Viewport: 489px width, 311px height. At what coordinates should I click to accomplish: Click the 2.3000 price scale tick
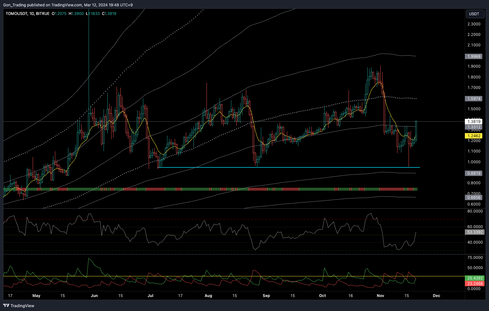click(474, 24)
